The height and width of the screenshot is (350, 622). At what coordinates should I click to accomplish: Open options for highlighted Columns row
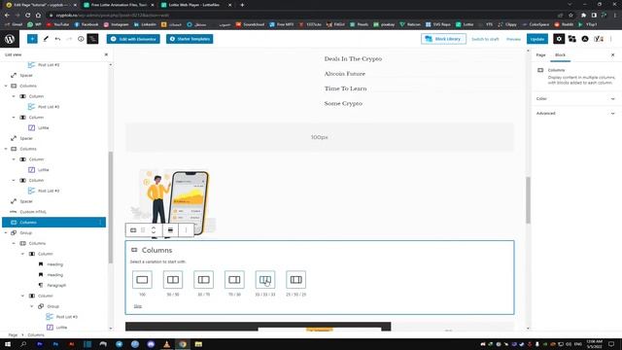click(100, 223)
